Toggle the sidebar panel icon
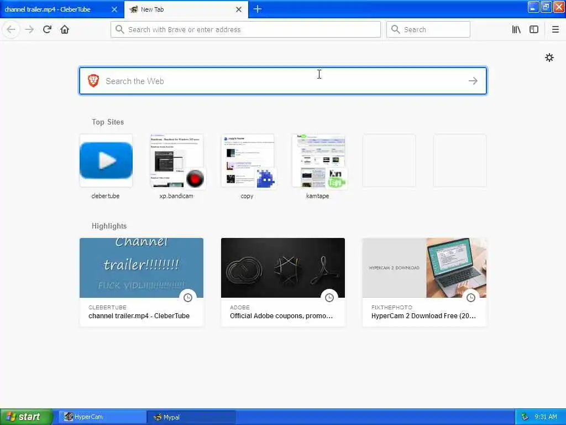The width and height of the screenshot is (566, 425). [534, 29]
